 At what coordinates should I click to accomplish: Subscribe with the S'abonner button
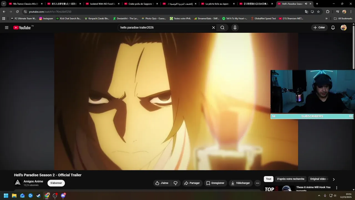56,183
